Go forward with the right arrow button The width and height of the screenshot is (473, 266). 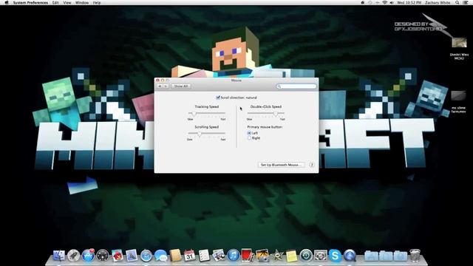[166, 86]
